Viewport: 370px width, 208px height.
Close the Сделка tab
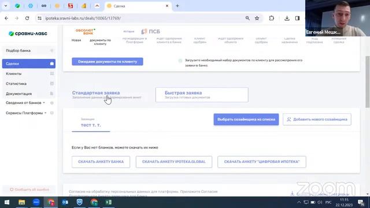[x=167, y=6]
